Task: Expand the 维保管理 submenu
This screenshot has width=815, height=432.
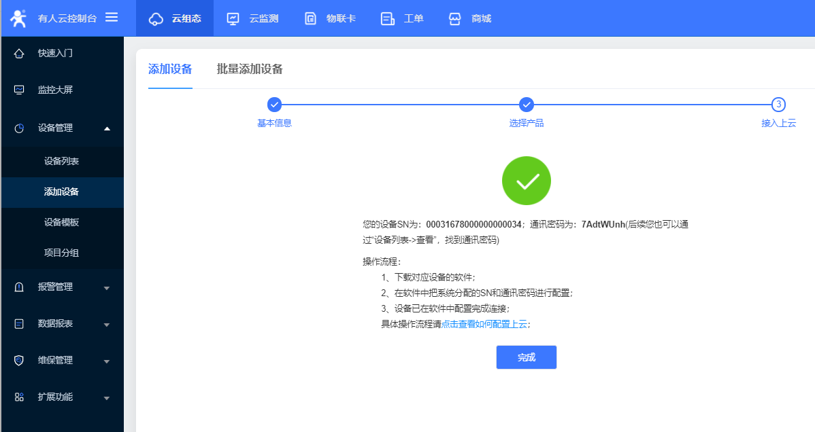Action: pos(107,361)
